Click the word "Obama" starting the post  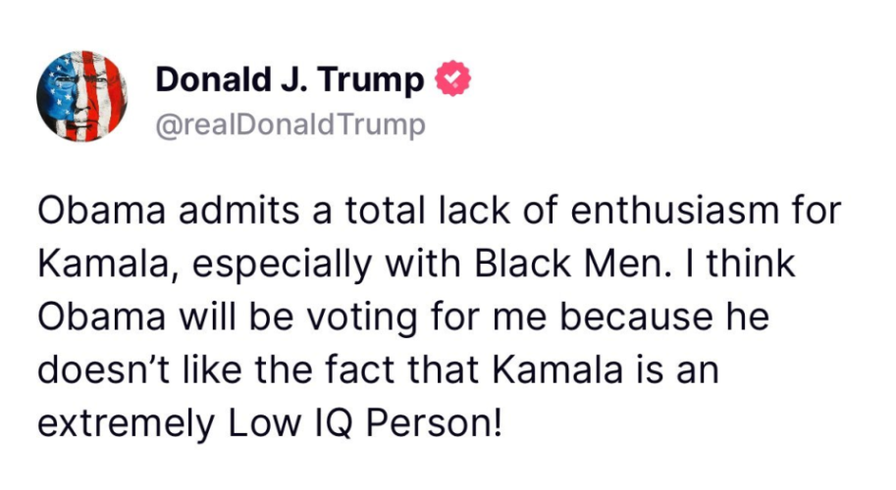pos(102,210)
